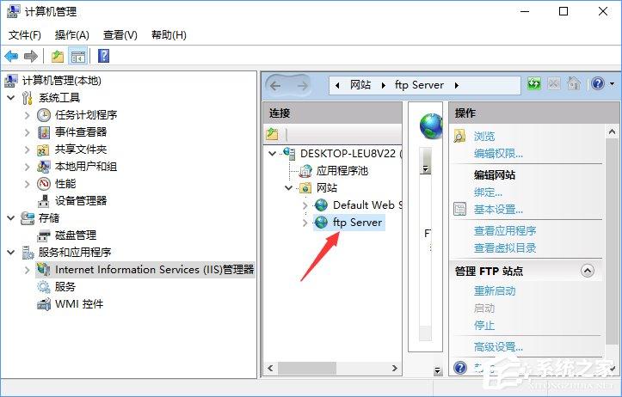Click the Task Scheduler clock icon
The width and height of the screenshot is (622, 397).
point(44,115)
